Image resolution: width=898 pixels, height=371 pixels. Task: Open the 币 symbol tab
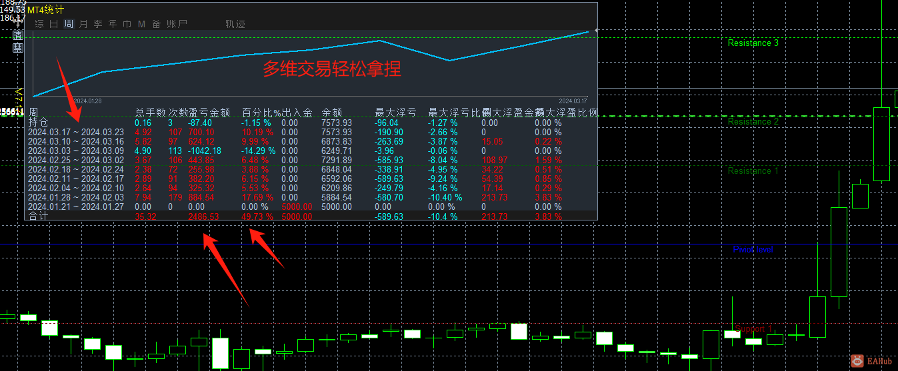[127, 24]
